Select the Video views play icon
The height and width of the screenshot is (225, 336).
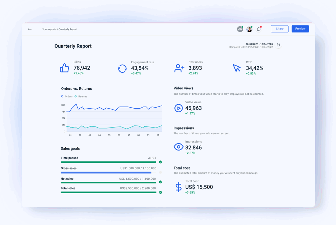[178, 108]
